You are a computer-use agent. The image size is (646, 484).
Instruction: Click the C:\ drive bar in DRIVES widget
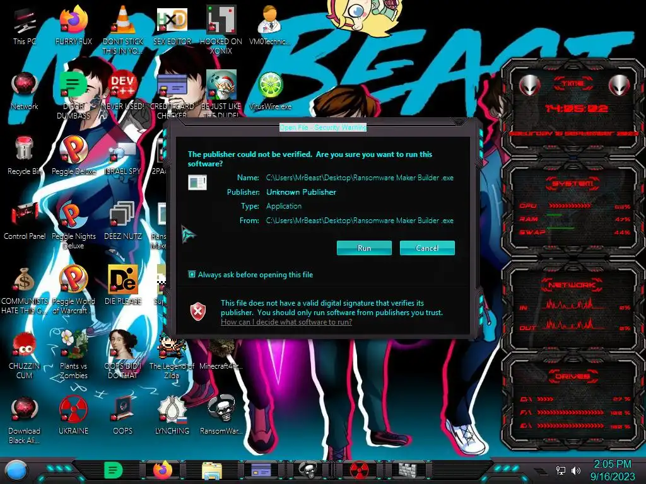tap(546, 399)
